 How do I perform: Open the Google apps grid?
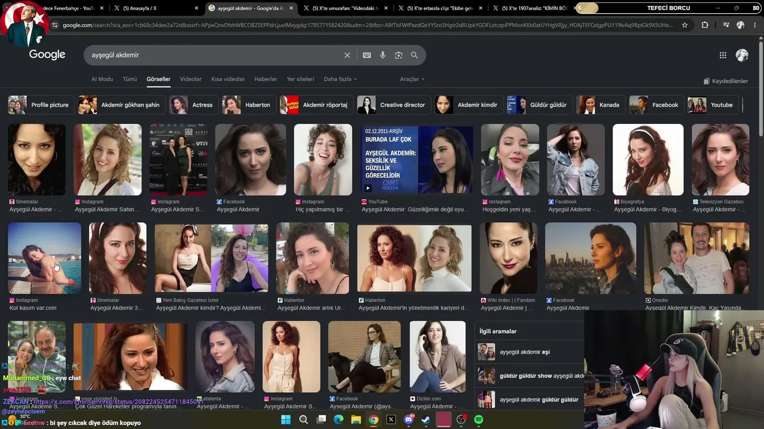pos(723,55)
